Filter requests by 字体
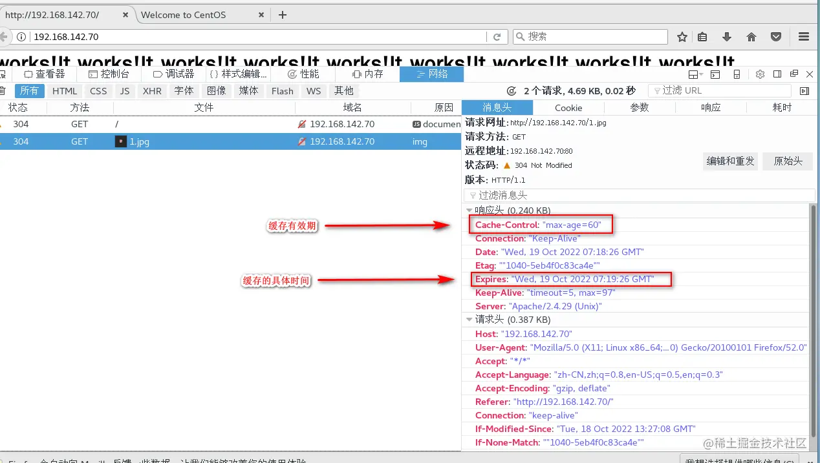Screen dimensions: 820x463 [184, 91]
